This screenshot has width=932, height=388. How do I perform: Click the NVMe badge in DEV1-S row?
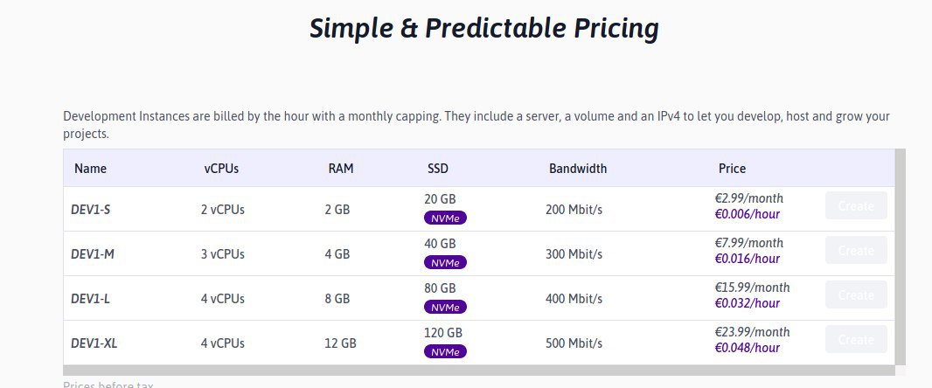[445, 218]
